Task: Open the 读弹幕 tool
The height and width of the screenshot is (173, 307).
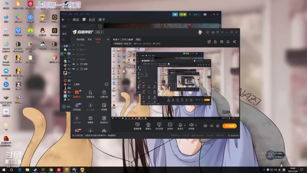Action: click(x=104, y=107)
